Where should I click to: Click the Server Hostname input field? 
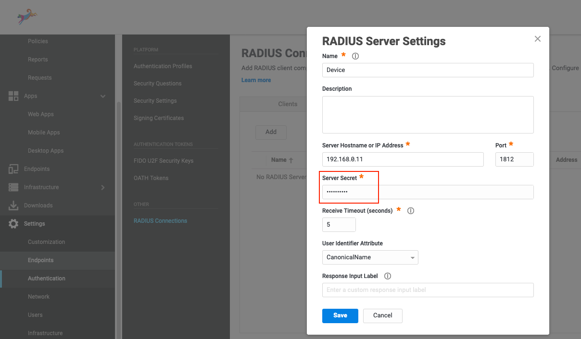pyautogui.click(x=403, y=159)
